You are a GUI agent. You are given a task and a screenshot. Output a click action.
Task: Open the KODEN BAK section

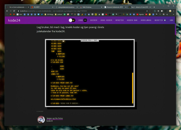click(x=132, y=20)
